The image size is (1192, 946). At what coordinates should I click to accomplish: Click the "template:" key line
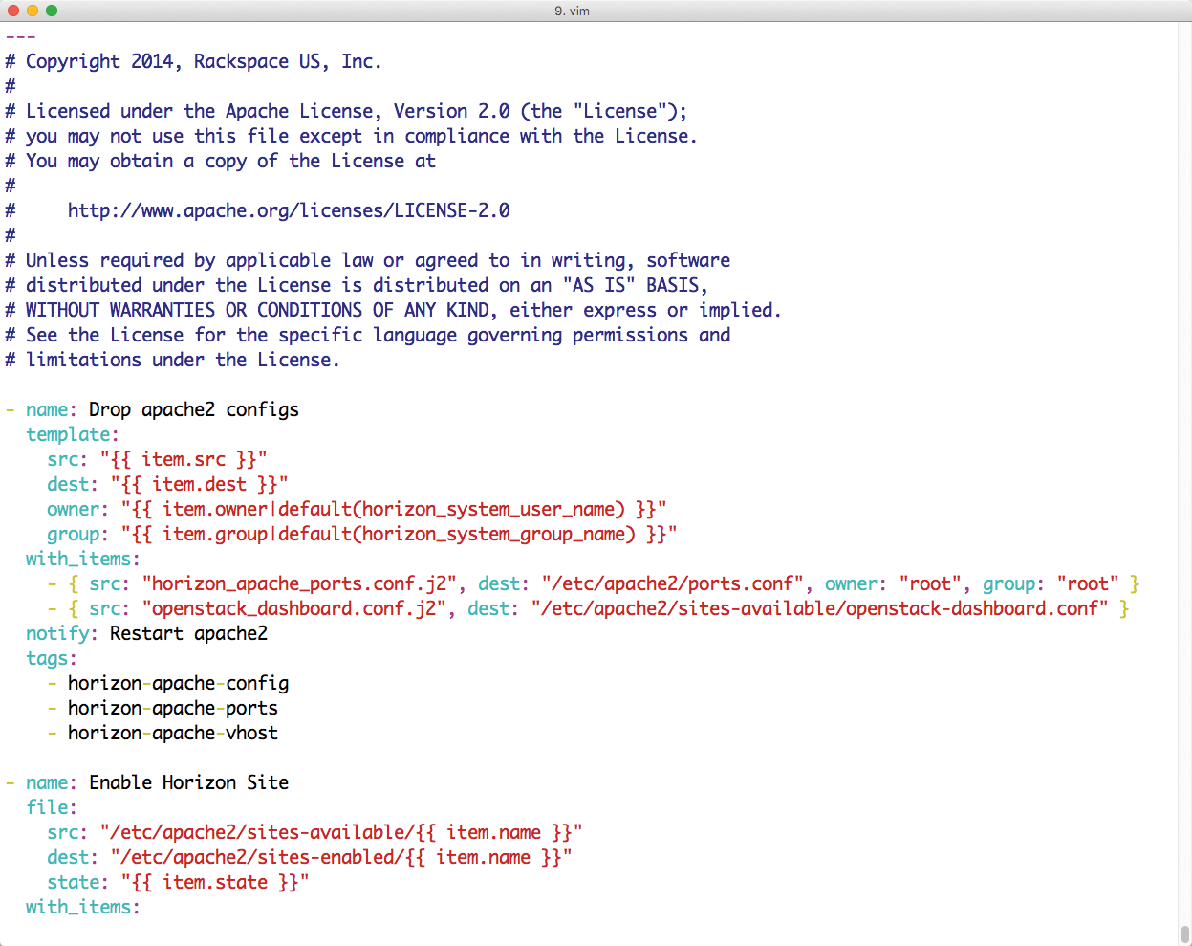pyautogui.click(x=73, y=434)
